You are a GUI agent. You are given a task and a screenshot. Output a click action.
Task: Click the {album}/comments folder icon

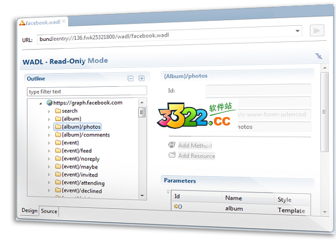click(x=58, y=134)
